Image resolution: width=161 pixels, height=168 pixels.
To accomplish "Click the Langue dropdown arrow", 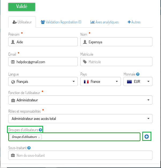I will point(74,81).
